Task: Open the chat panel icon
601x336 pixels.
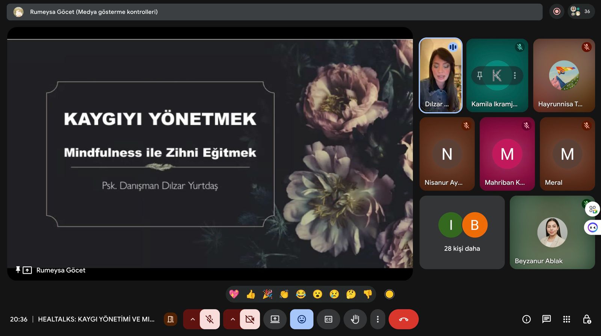Action: point(546,319)
